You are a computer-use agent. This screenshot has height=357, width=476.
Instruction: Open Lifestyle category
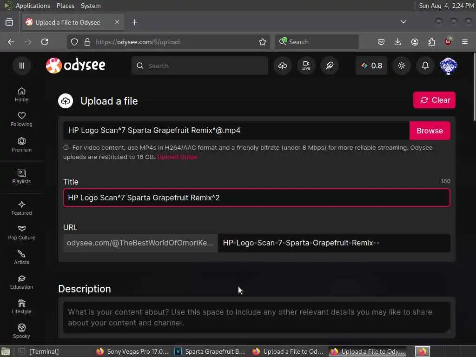coord(21,307)
